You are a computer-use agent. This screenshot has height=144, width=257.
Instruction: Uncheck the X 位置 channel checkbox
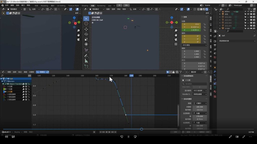pyautogui.click(x=26, y=86)
